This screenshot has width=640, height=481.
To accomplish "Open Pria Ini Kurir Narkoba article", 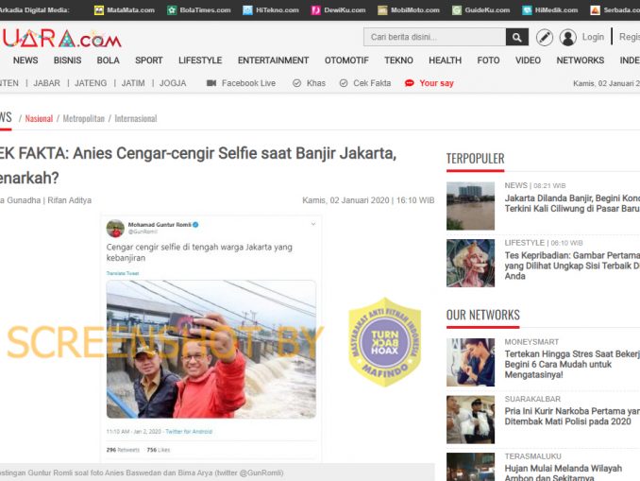I will pyautogui.click(x=572, y=416).
